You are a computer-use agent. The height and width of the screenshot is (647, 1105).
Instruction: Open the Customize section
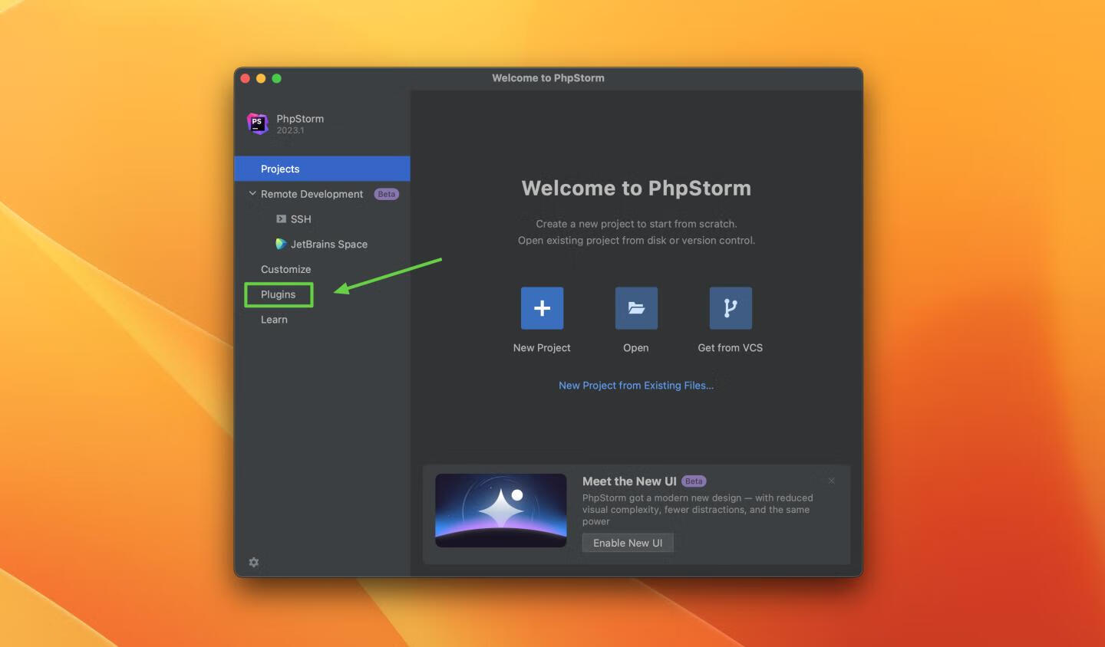click(x=285, y=269)
